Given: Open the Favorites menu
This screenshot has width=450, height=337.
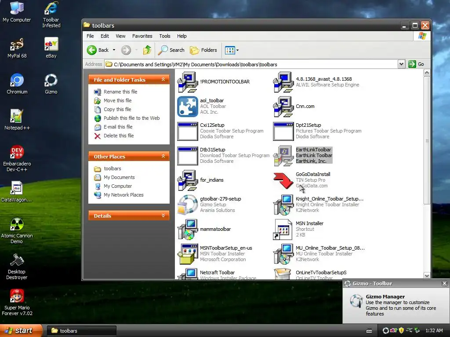Looking at the screenshot, I should pyautogui.click(x=142, y=36).
